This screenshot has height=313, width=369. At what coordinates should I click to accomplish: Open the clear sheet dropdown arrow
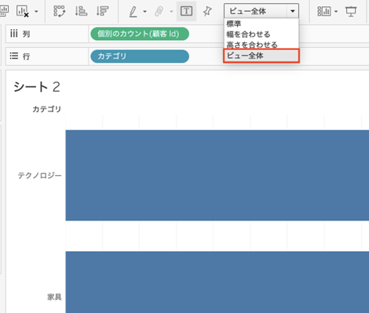pos(36,12)
